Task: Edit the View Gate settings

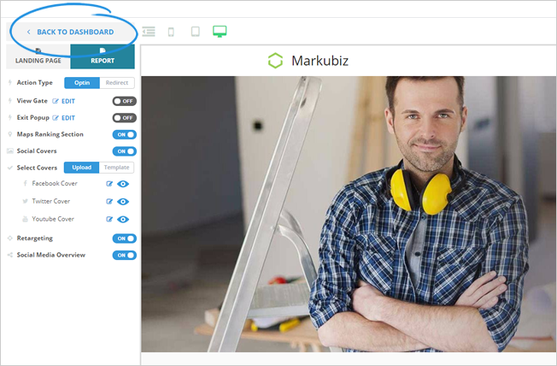Action: (64, 101)
